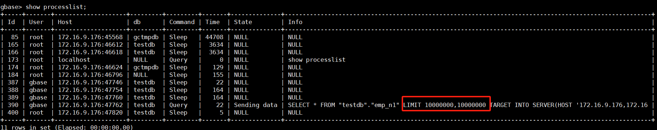Image resolution: width=657 pixels, height=130 pixels.
Task: Click the 'Sending data' state text
Action: coord(256,105)
